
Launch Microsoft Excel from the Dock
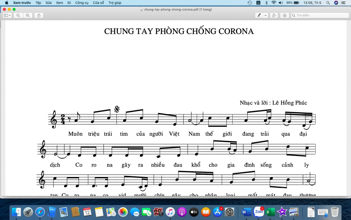click(x=270, y=212)
